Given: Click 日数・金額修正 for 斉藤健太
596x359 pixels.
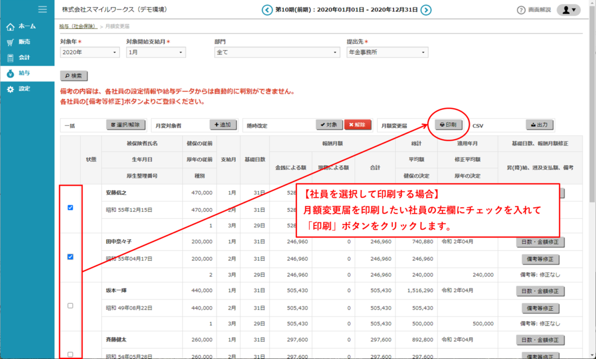Looking at the screenshot, I should 540,340.
